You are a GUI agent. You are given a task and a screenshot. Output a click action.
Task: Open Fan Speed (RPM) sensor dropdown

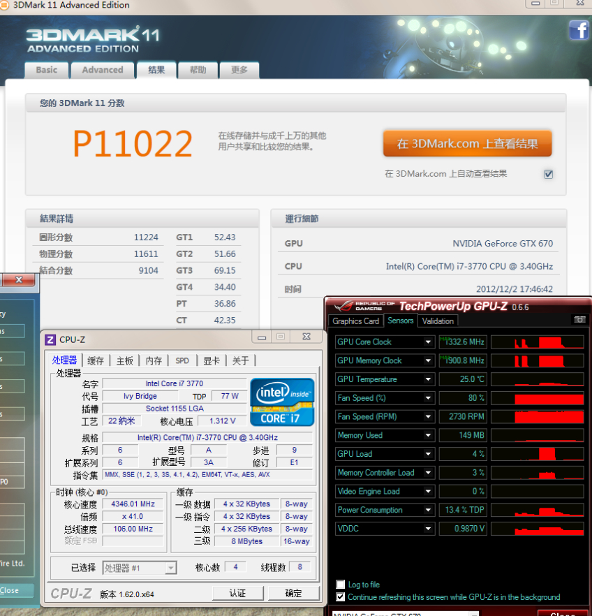tap(429, 416)
